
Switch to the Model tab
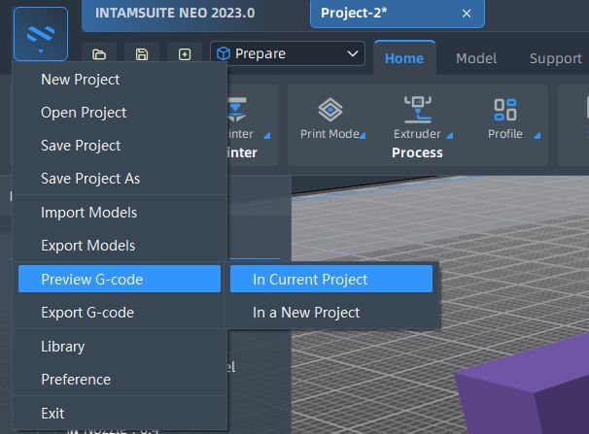click(476, 58)
